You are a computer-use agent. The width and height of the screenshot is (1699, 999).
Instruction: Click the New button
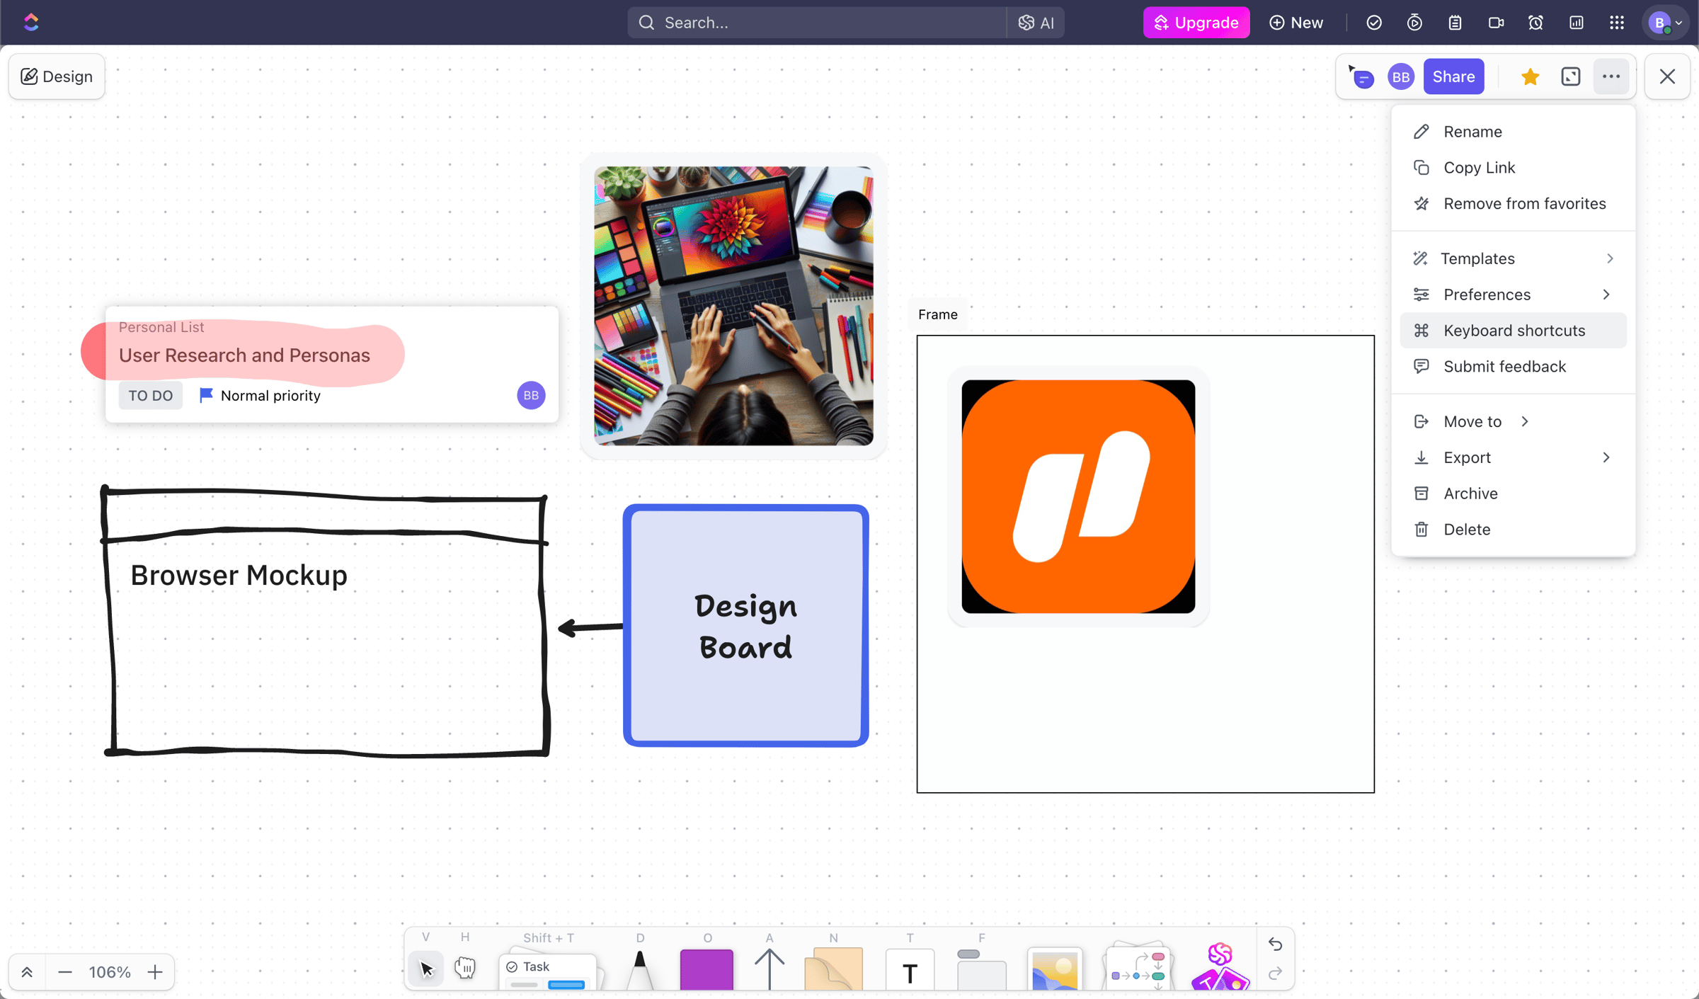click(x=1296, y=23)
